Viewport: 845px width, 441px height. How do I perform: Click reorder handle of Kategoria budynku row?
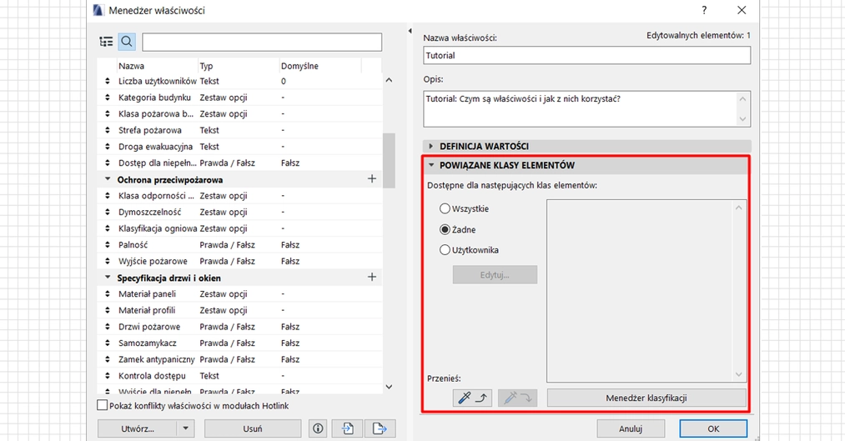107,98
